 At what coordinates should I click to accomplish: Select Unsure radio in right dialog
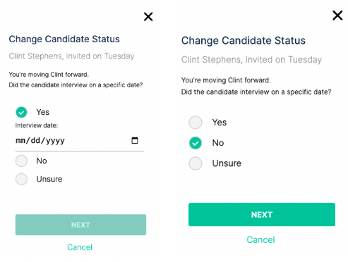pos(196,163)
